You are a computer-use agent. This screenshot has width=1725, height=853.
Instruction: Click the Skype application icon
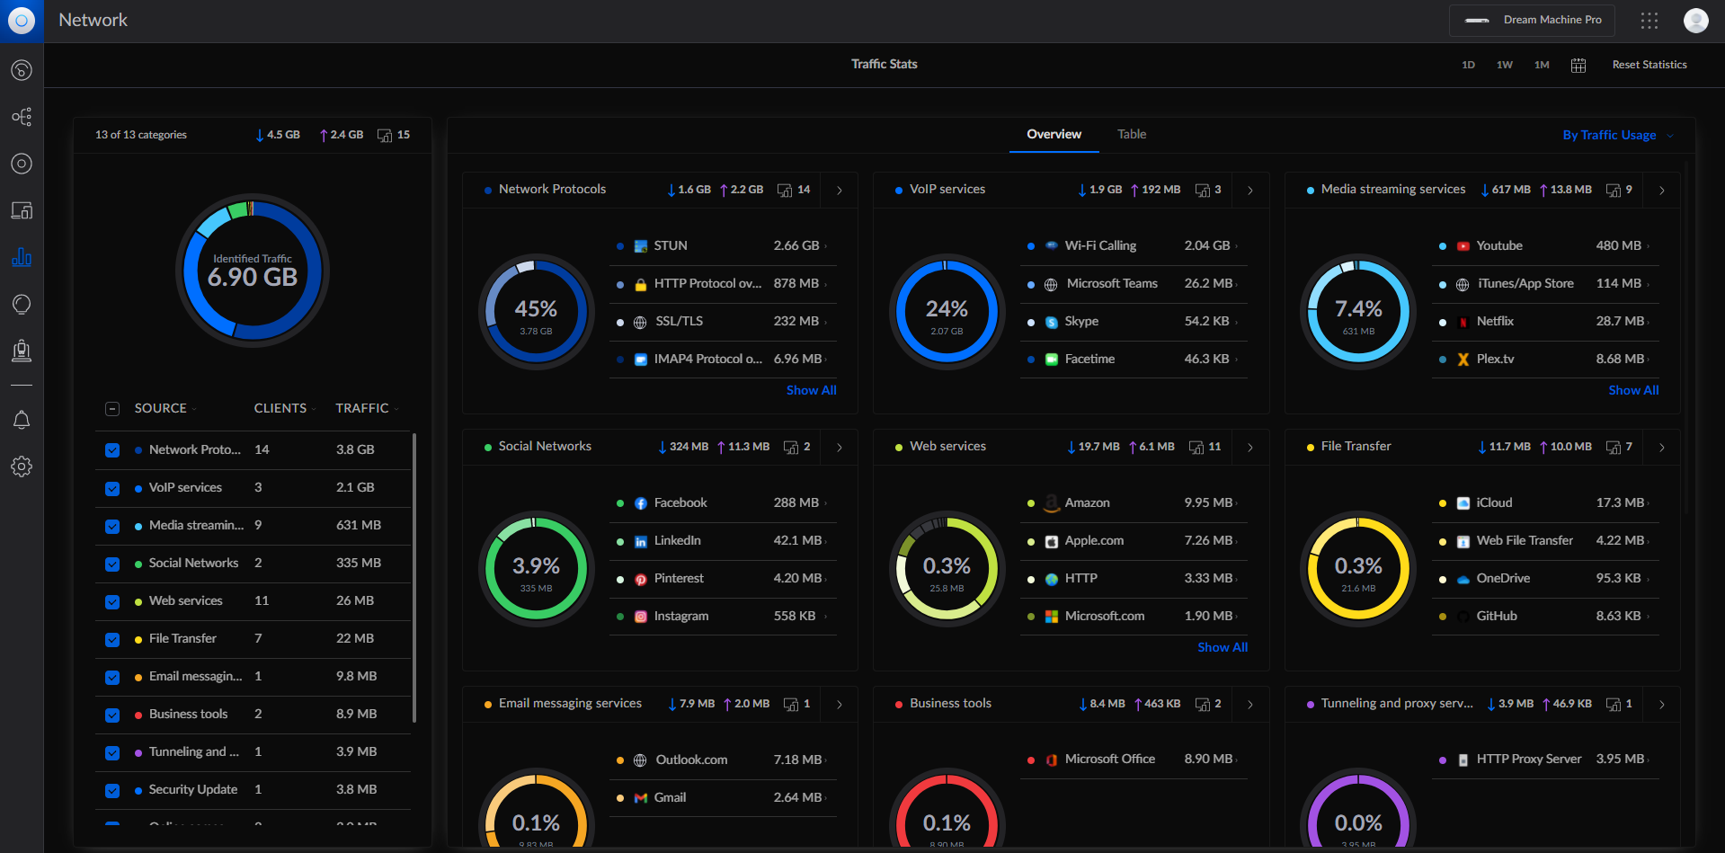click(1052, 322)
